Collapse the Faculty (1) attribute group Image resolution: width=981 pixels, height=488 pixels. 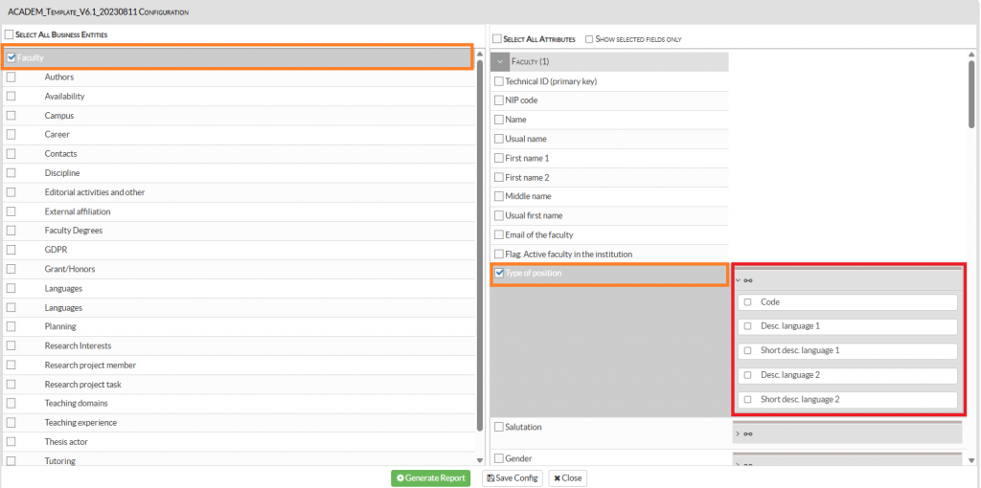coord(500,61)
